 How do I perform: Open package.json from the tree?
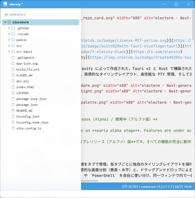pyautogui.click(x=27, y=105)
